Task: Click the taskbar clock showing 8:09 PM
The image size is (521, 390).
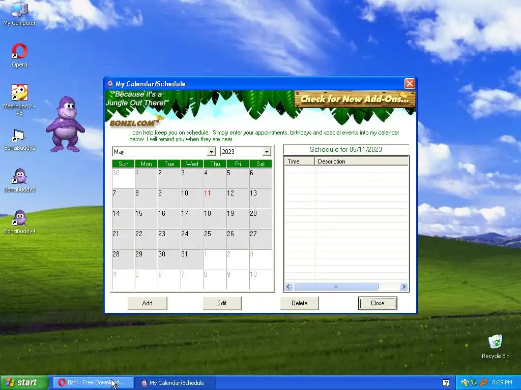Action: tap(502, 383)
